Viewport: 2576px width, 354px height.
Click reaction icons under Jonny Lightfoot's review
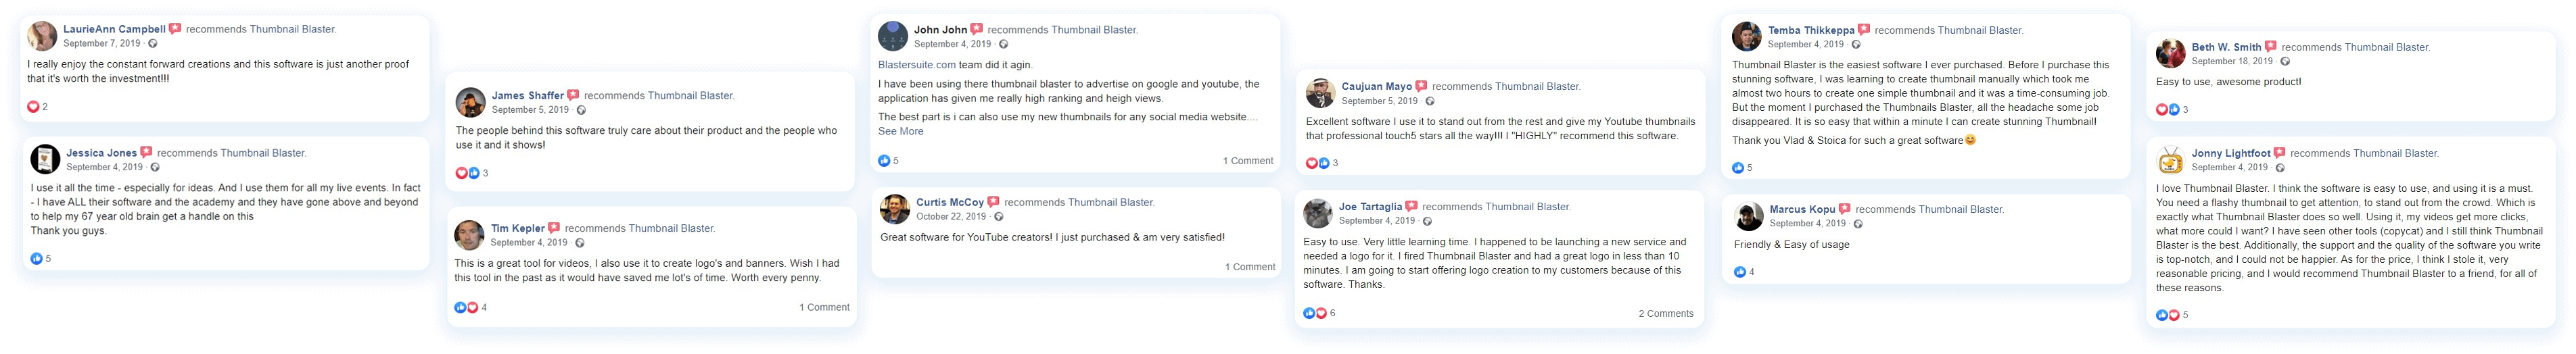point(2167,315)
